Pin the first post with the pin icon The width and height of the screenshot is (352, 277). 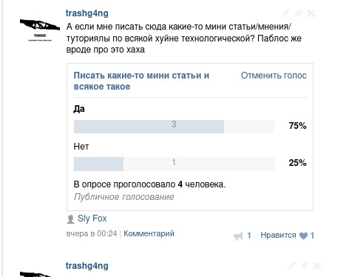pyautogui.click(x=299, y=13)
